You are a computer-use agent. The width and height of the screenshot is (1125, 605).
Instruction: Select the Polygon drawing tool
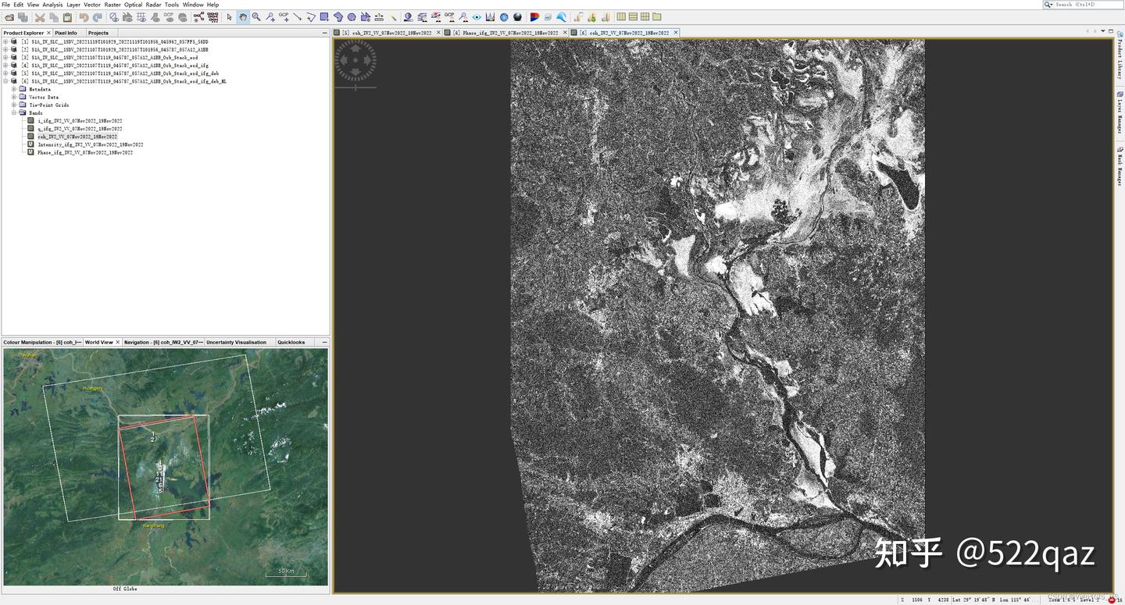(338, 16)
